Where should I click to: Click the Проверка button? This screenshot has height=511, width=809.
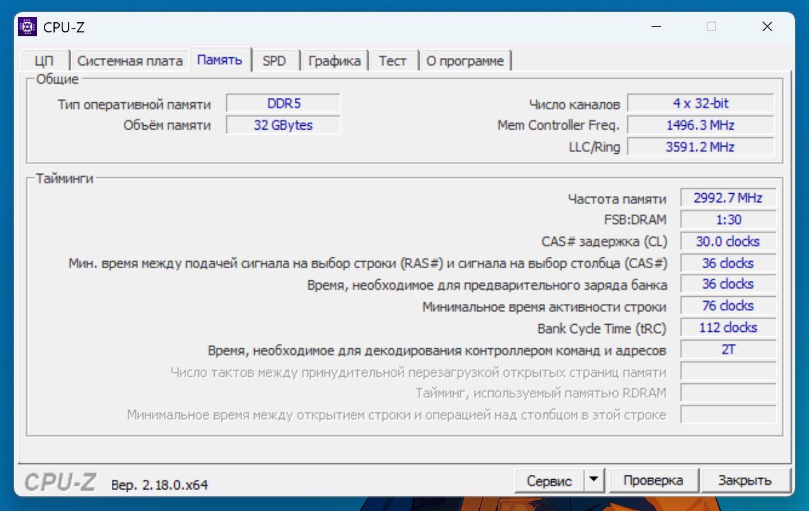pyautogui.click(x=653, y=480)
